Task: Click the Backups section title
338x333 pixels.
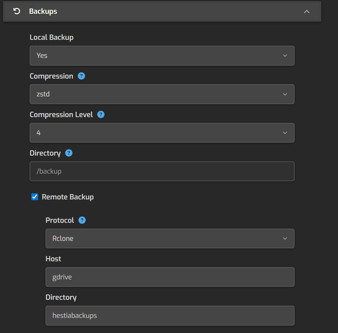Action: [x=43, y=11]
